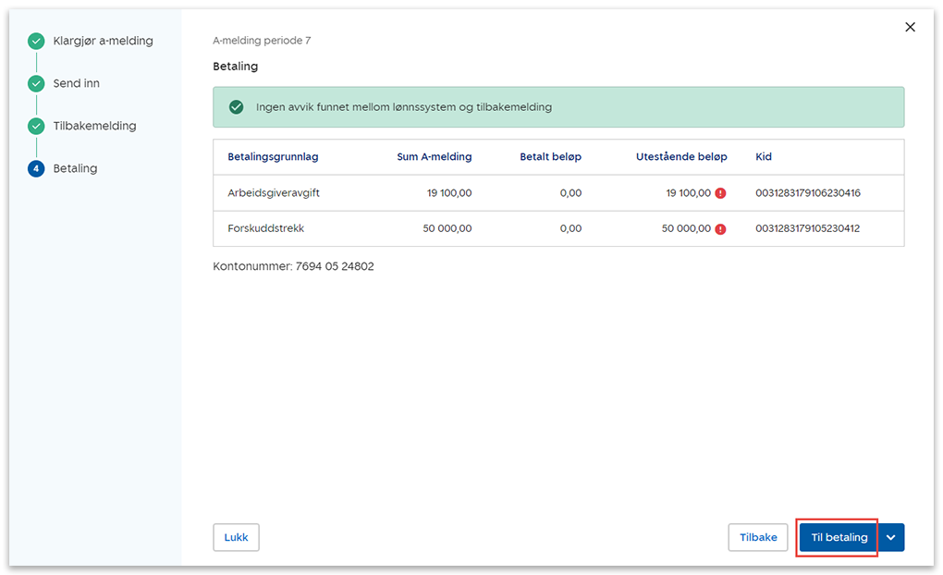Navigate to the Tilbakemelding step
This screenshot has height=575, width=943.
(x=94, y=126)
